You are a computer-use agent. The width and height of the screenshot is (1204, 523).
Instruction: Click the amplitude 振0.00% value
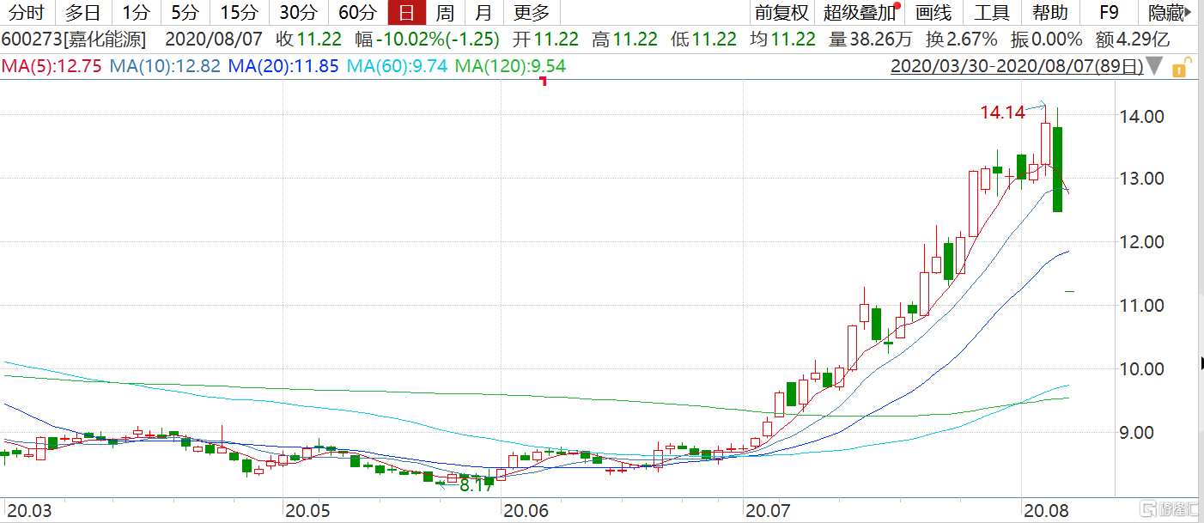[x=1046, y=39]
